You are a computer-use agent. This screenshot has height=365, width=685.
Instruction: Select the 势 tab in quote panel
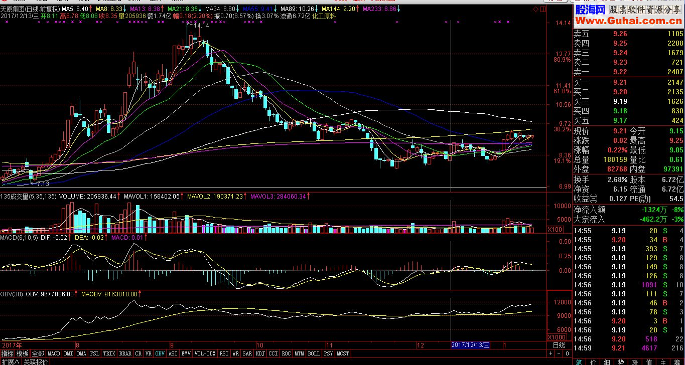tap(621, 362)
